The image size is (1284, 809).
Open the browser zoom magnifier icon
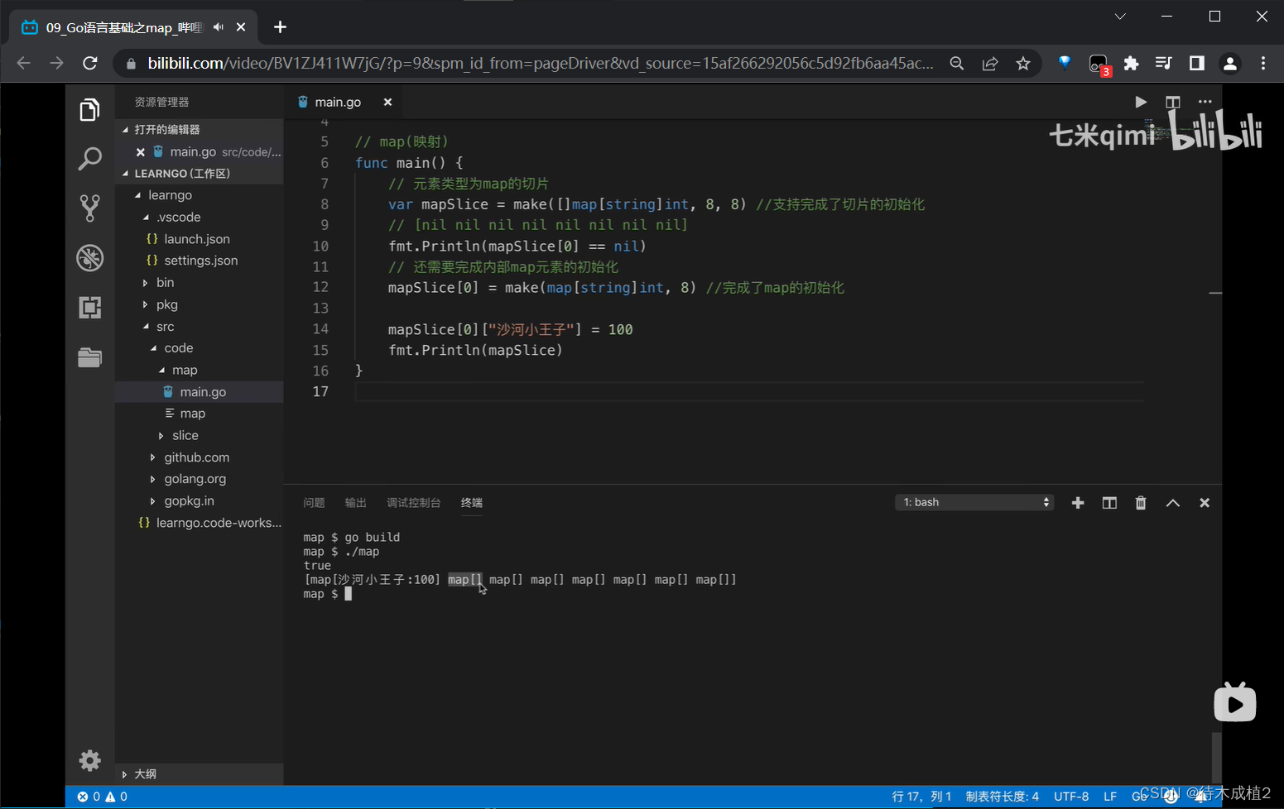coord(957,64)
